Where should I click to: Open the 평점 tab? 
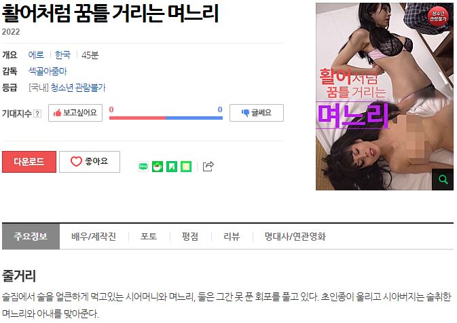click(190, 237)
